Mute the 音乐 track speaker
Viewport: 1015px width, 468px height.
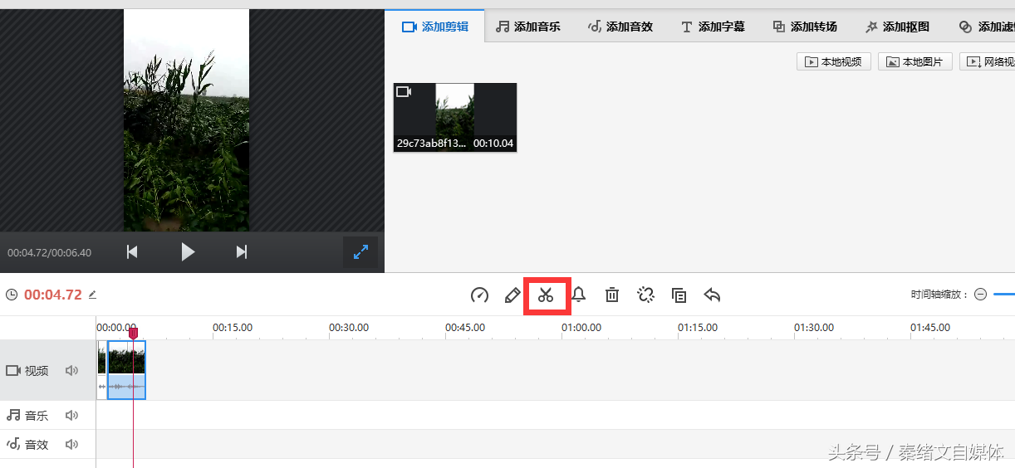(x=72, y=416)
